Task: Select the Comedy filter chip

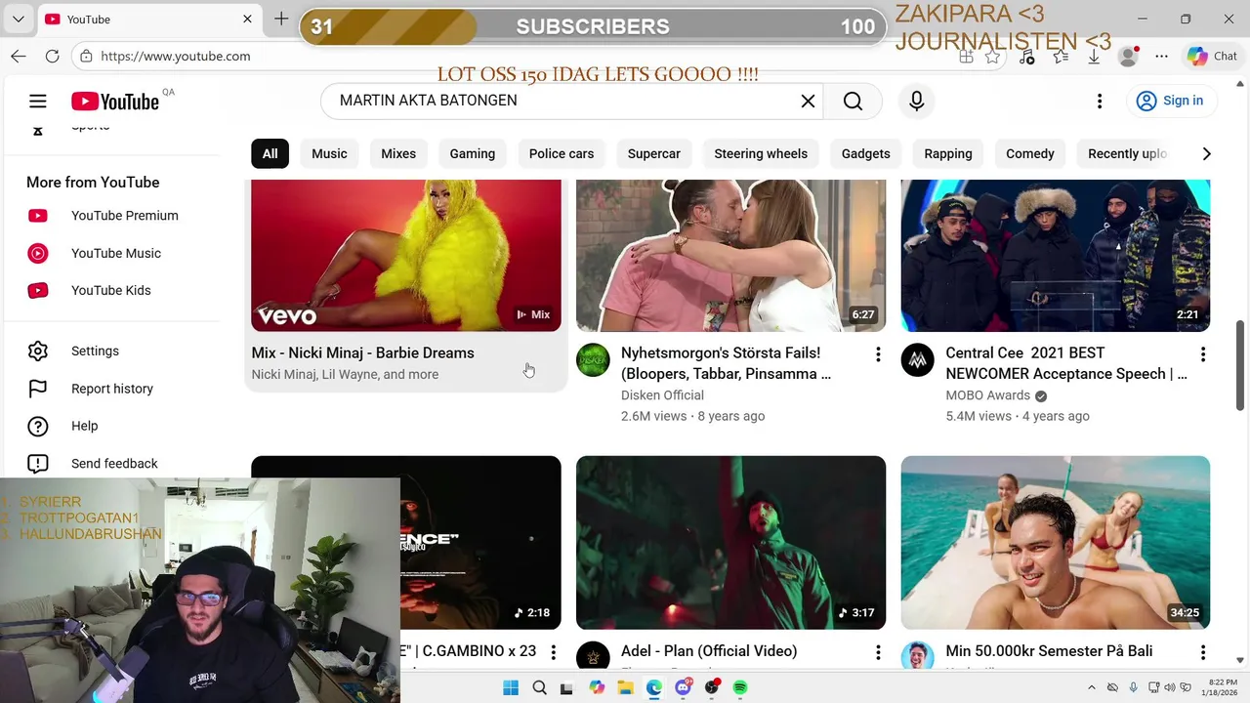Action: tap(1030, 153)
